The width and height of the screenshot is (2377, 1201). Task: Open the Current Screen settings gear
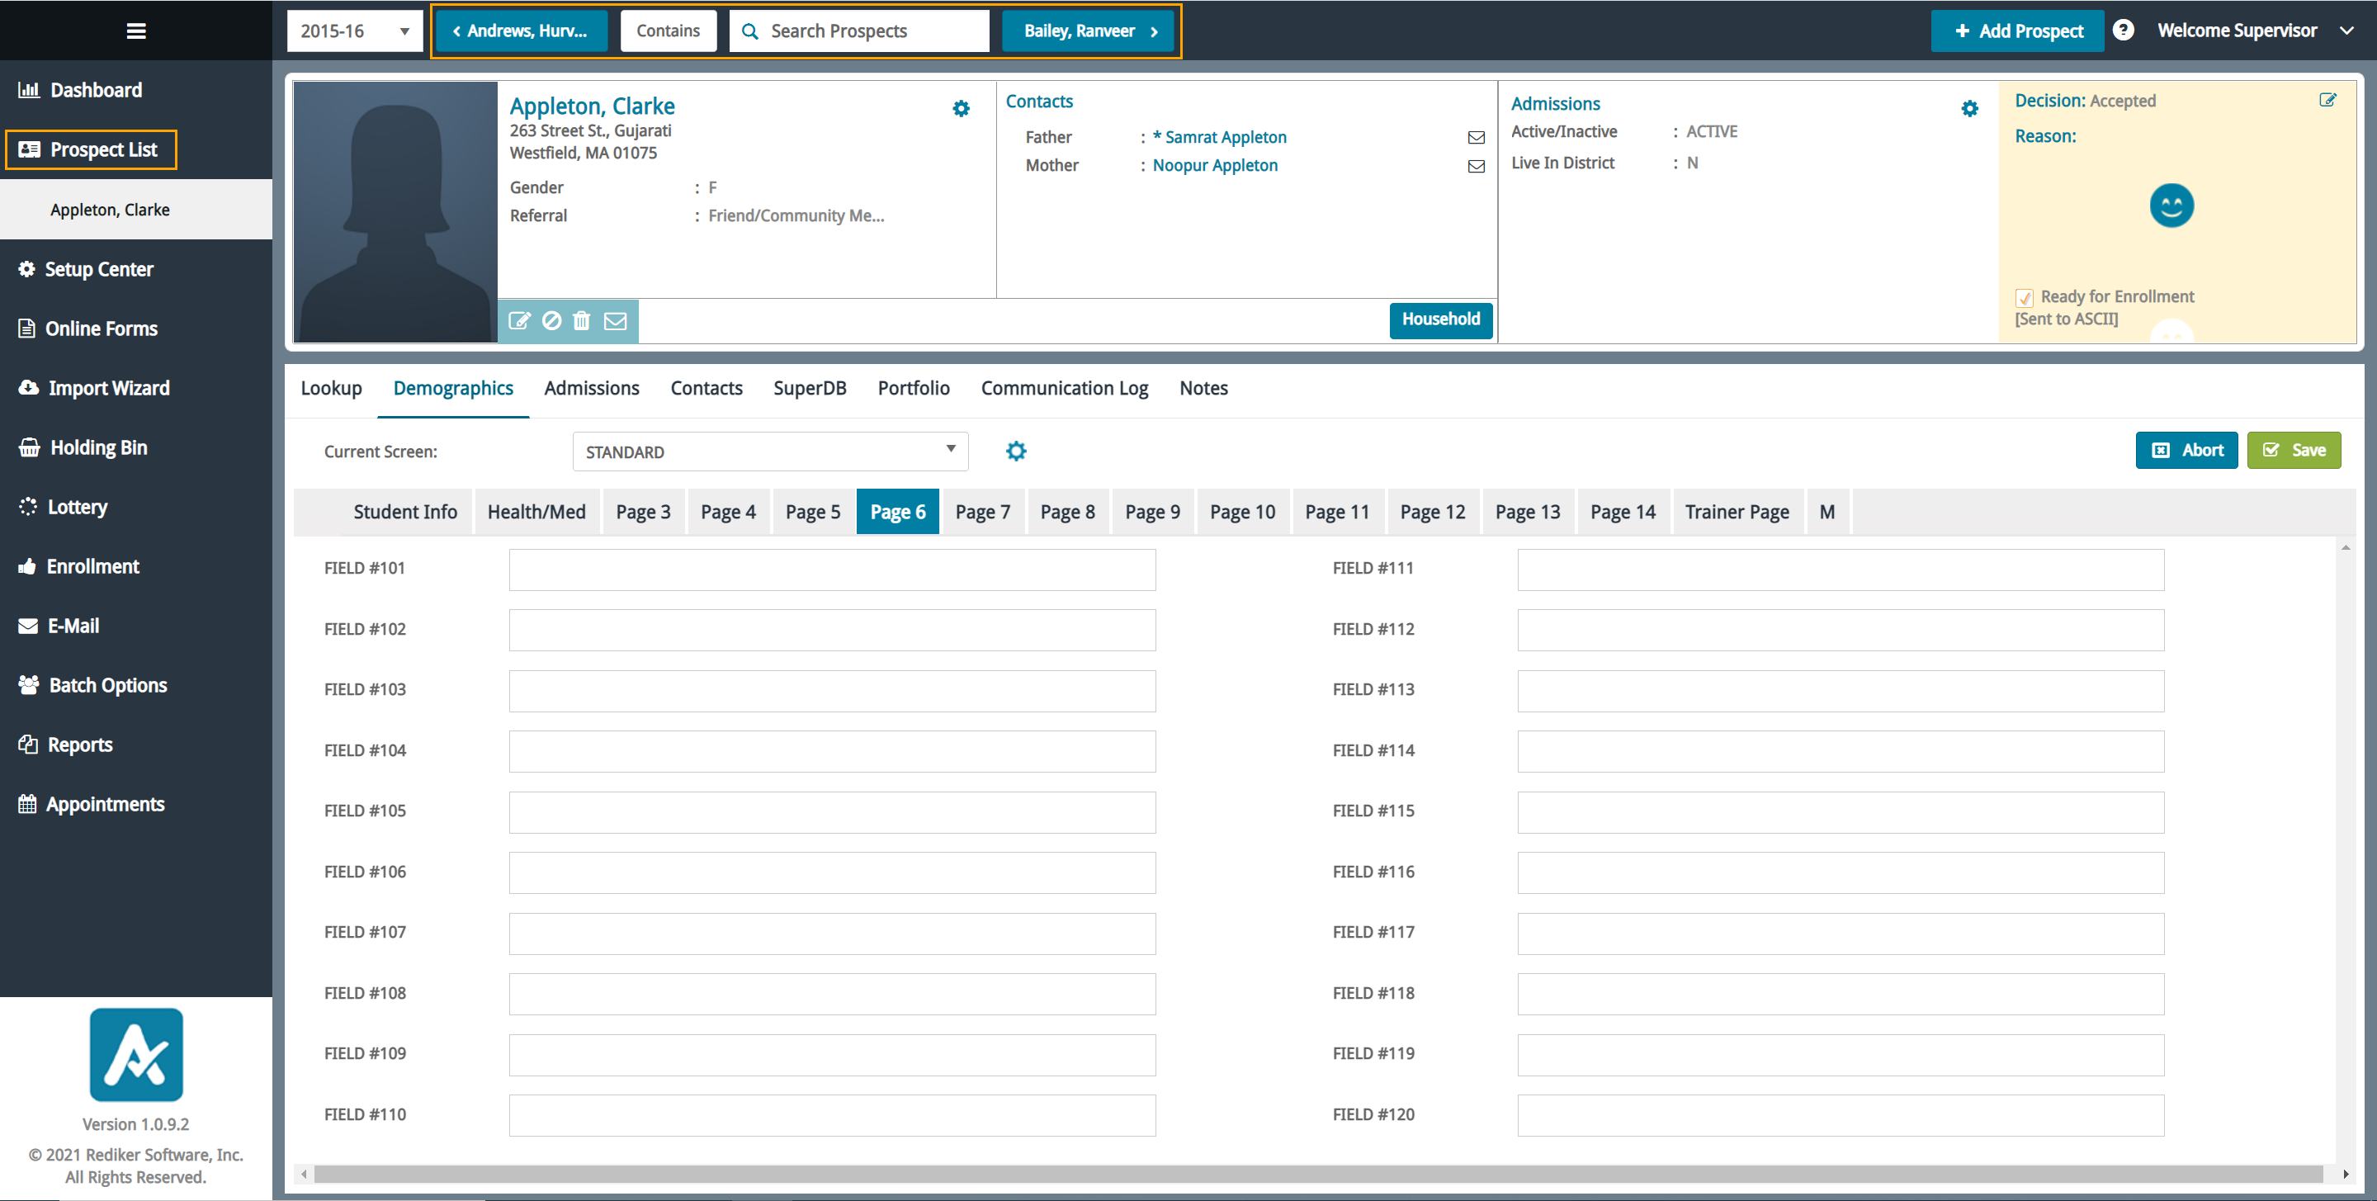(x=1015, y=452)
